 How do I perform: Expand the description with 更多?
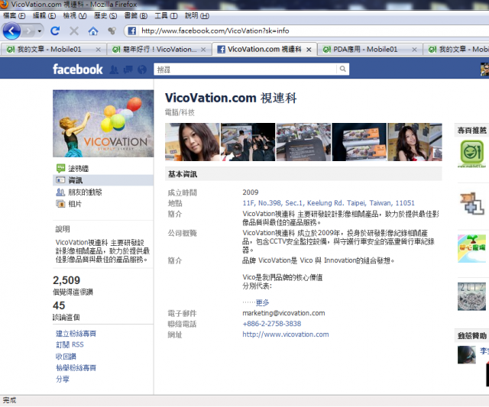click(x=262, y=302)
